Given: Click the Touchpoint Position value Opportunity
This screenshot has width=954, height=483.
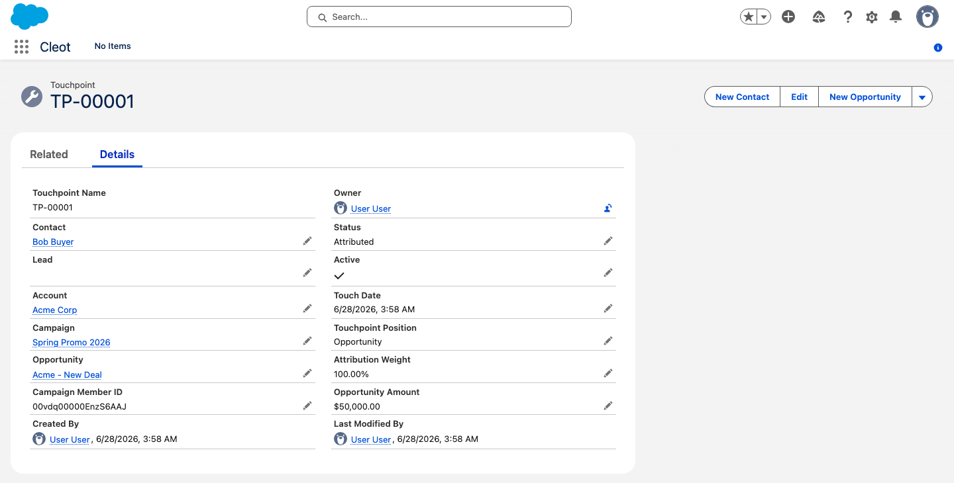Looking at the screenshot, I should point(358,341).
